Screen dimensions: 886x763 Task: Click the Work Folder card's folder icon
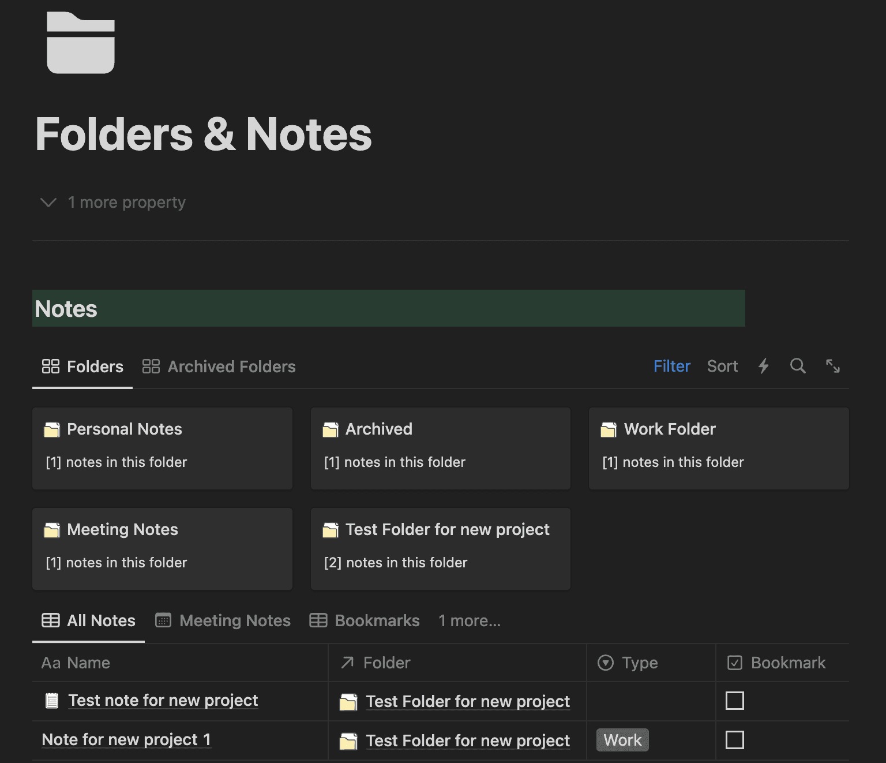[609, 429]
